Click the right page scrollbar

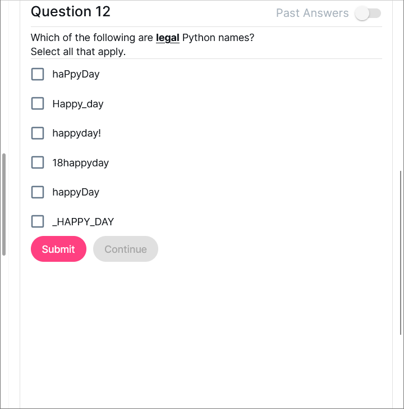[x=401, y=252]
